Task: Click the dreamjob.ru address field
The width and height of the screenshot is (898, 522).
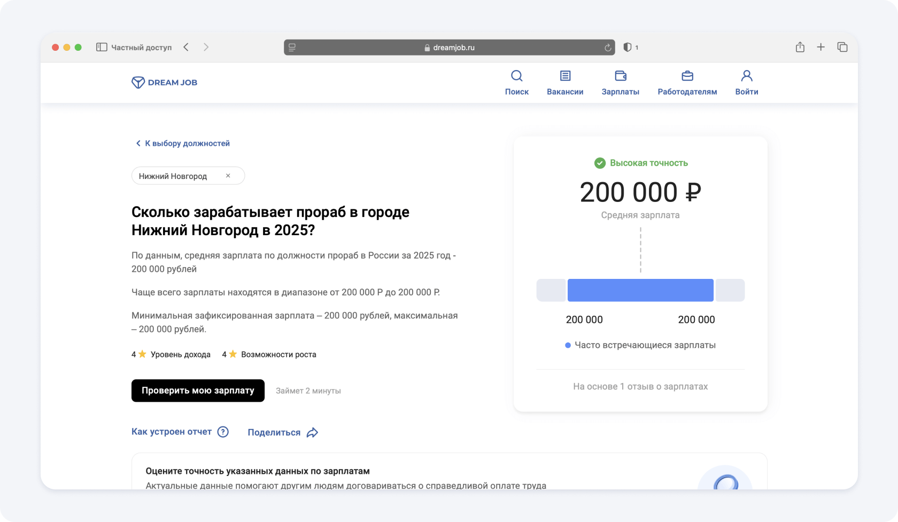Action: [449, 48]
